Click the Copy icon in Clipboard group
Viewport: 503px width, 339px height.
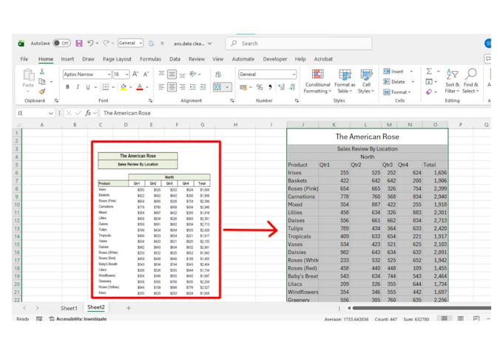click(42, 82)
